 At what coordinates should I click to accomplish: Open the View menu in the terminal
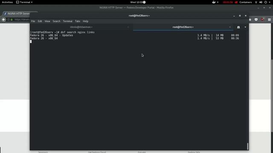pyautogui.click(x=47, y=21)
